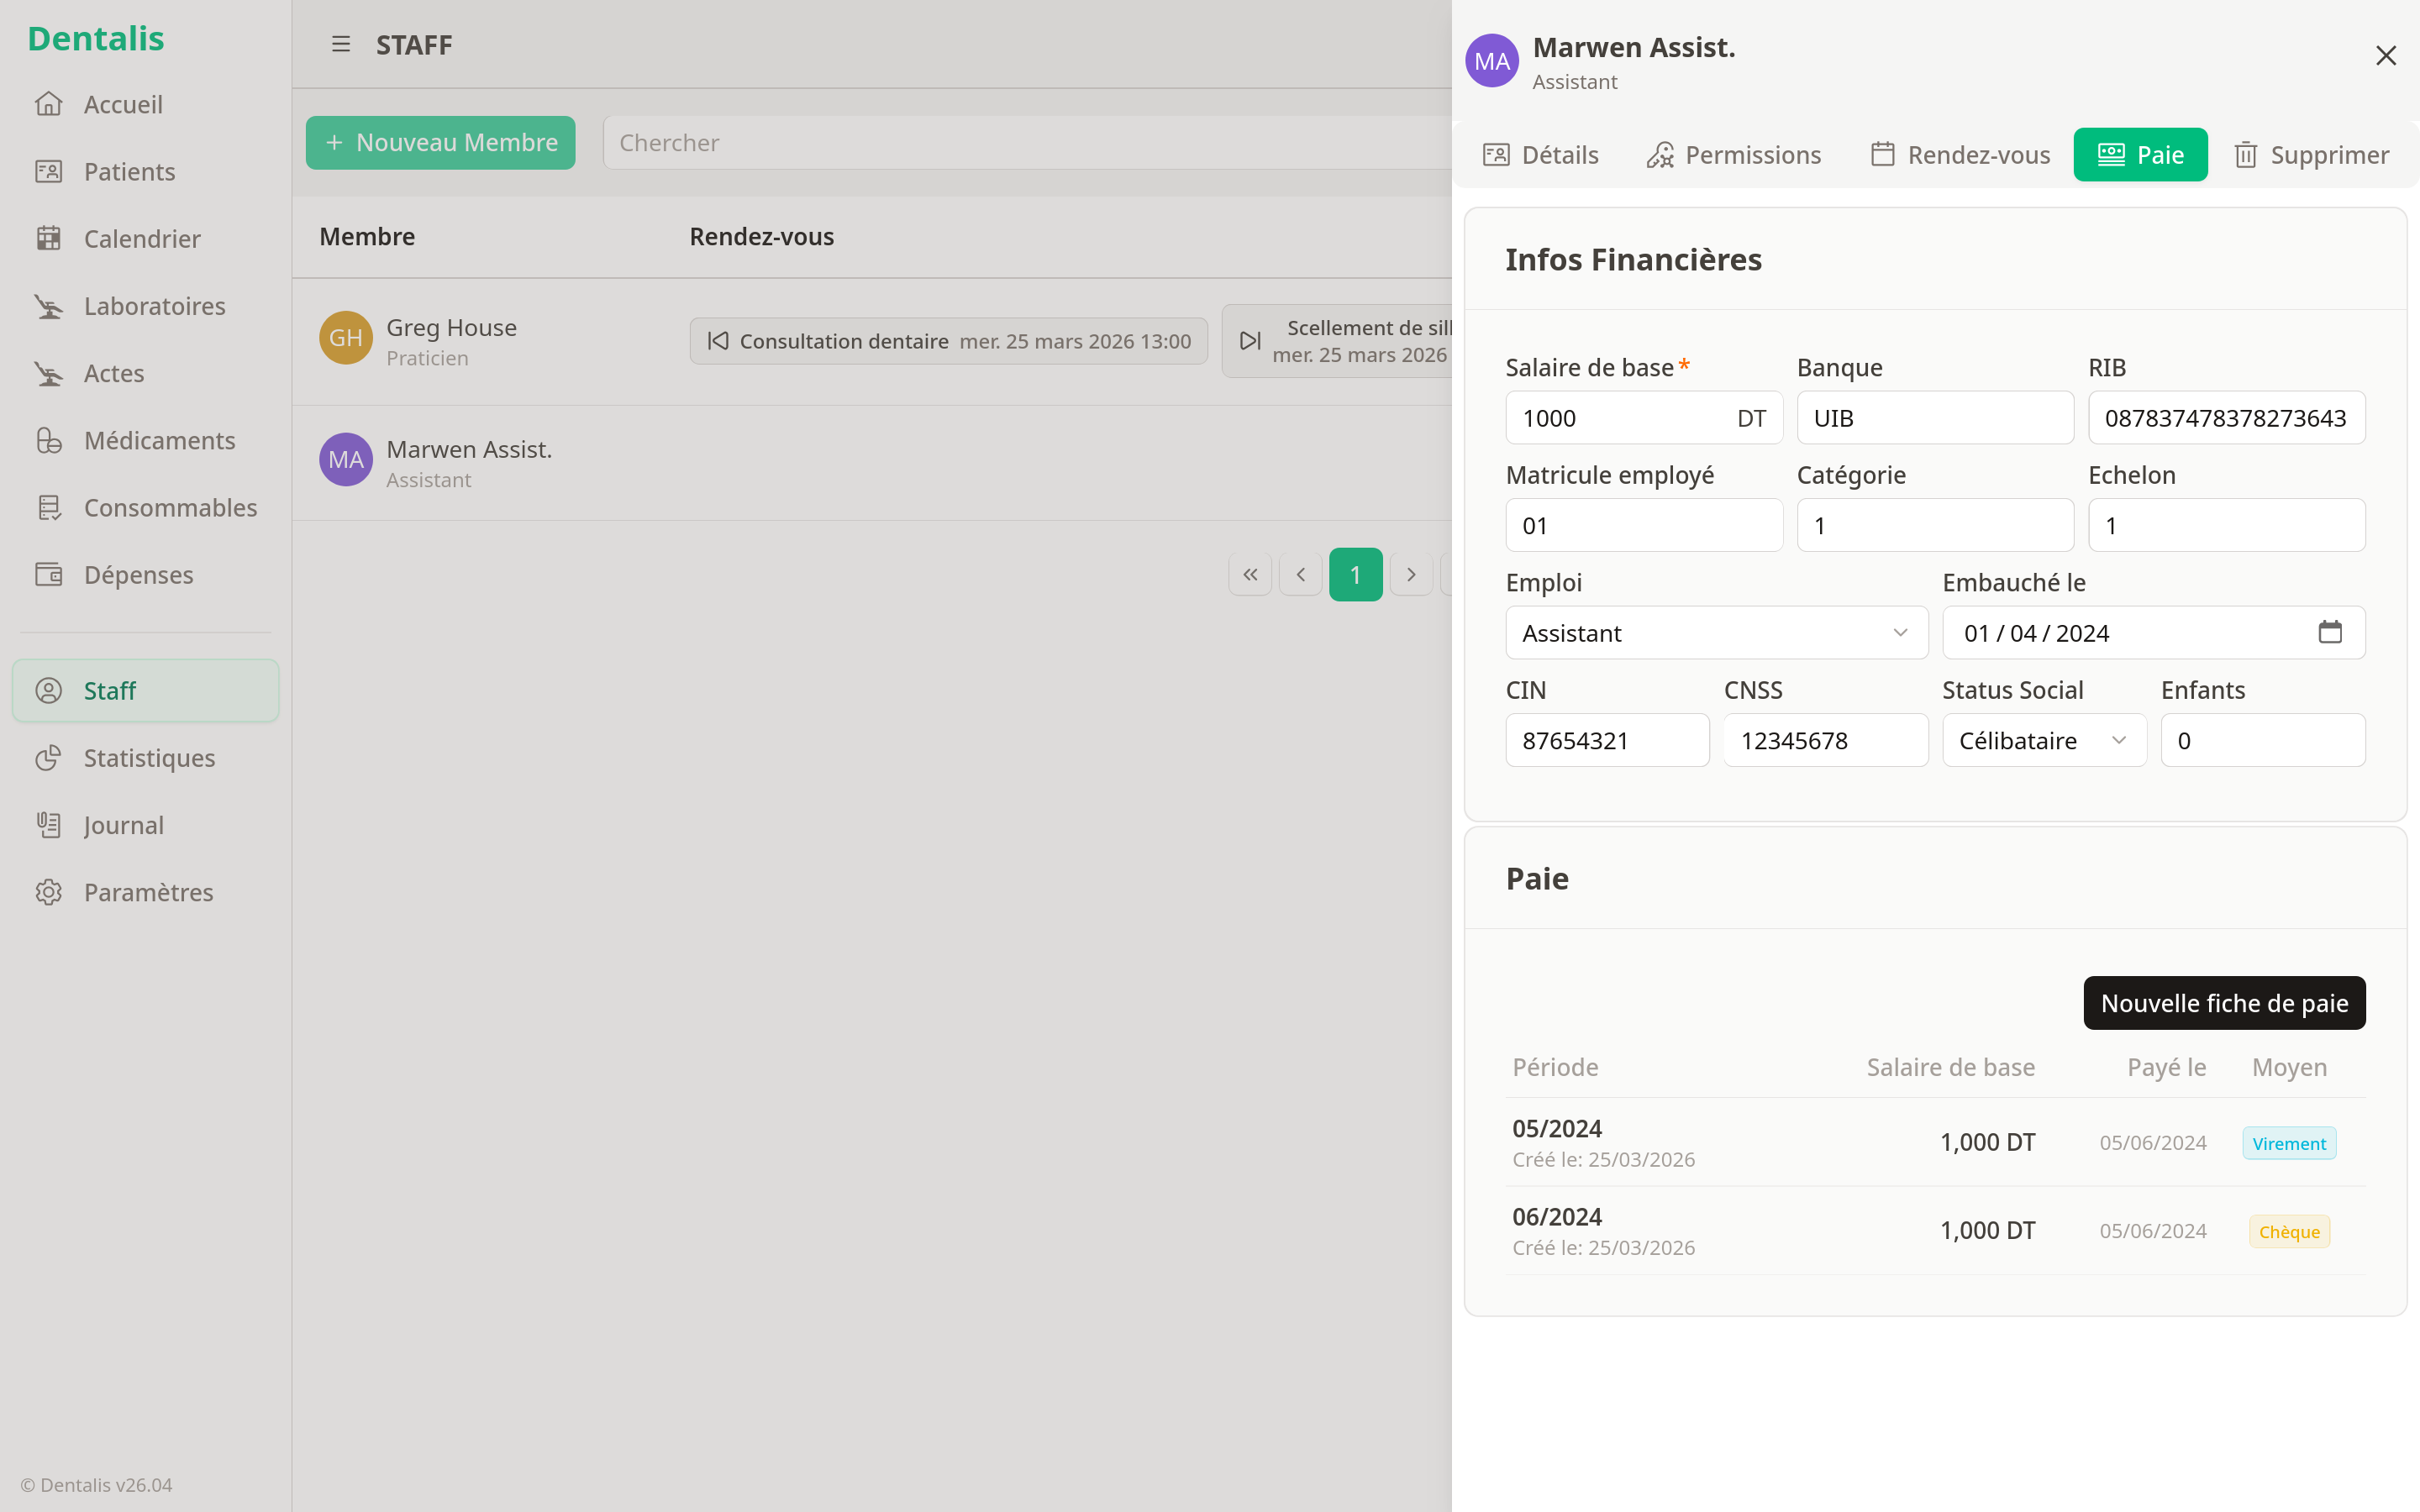Click the Laboratoires sidebar icon
The width and height of the screenshot is (2420, 1512).
click(x=48, y=306)
